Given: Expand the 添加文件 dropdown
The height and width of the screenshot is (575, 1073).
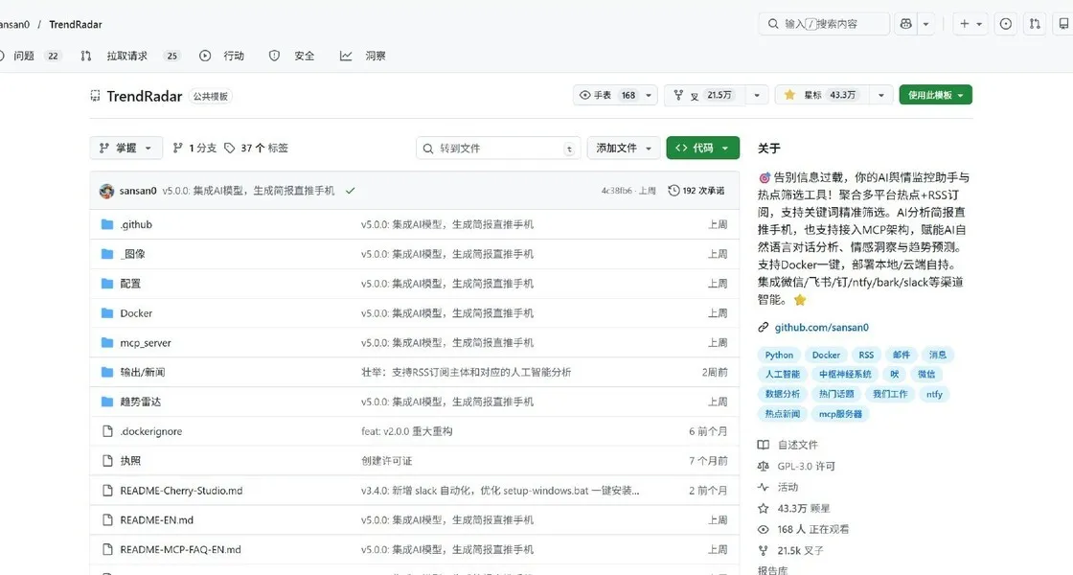Looking at the screenshot, I should pos(623,148).
